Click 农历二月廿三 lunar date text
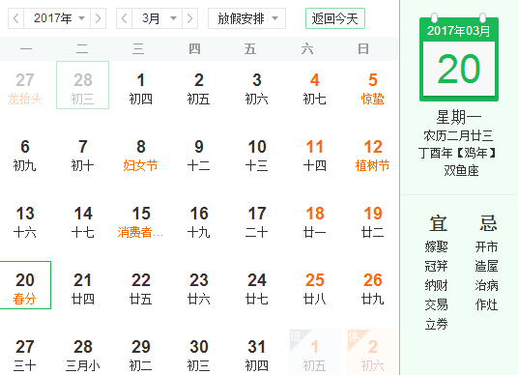This screenshot has width=518, height=375. 458,136
